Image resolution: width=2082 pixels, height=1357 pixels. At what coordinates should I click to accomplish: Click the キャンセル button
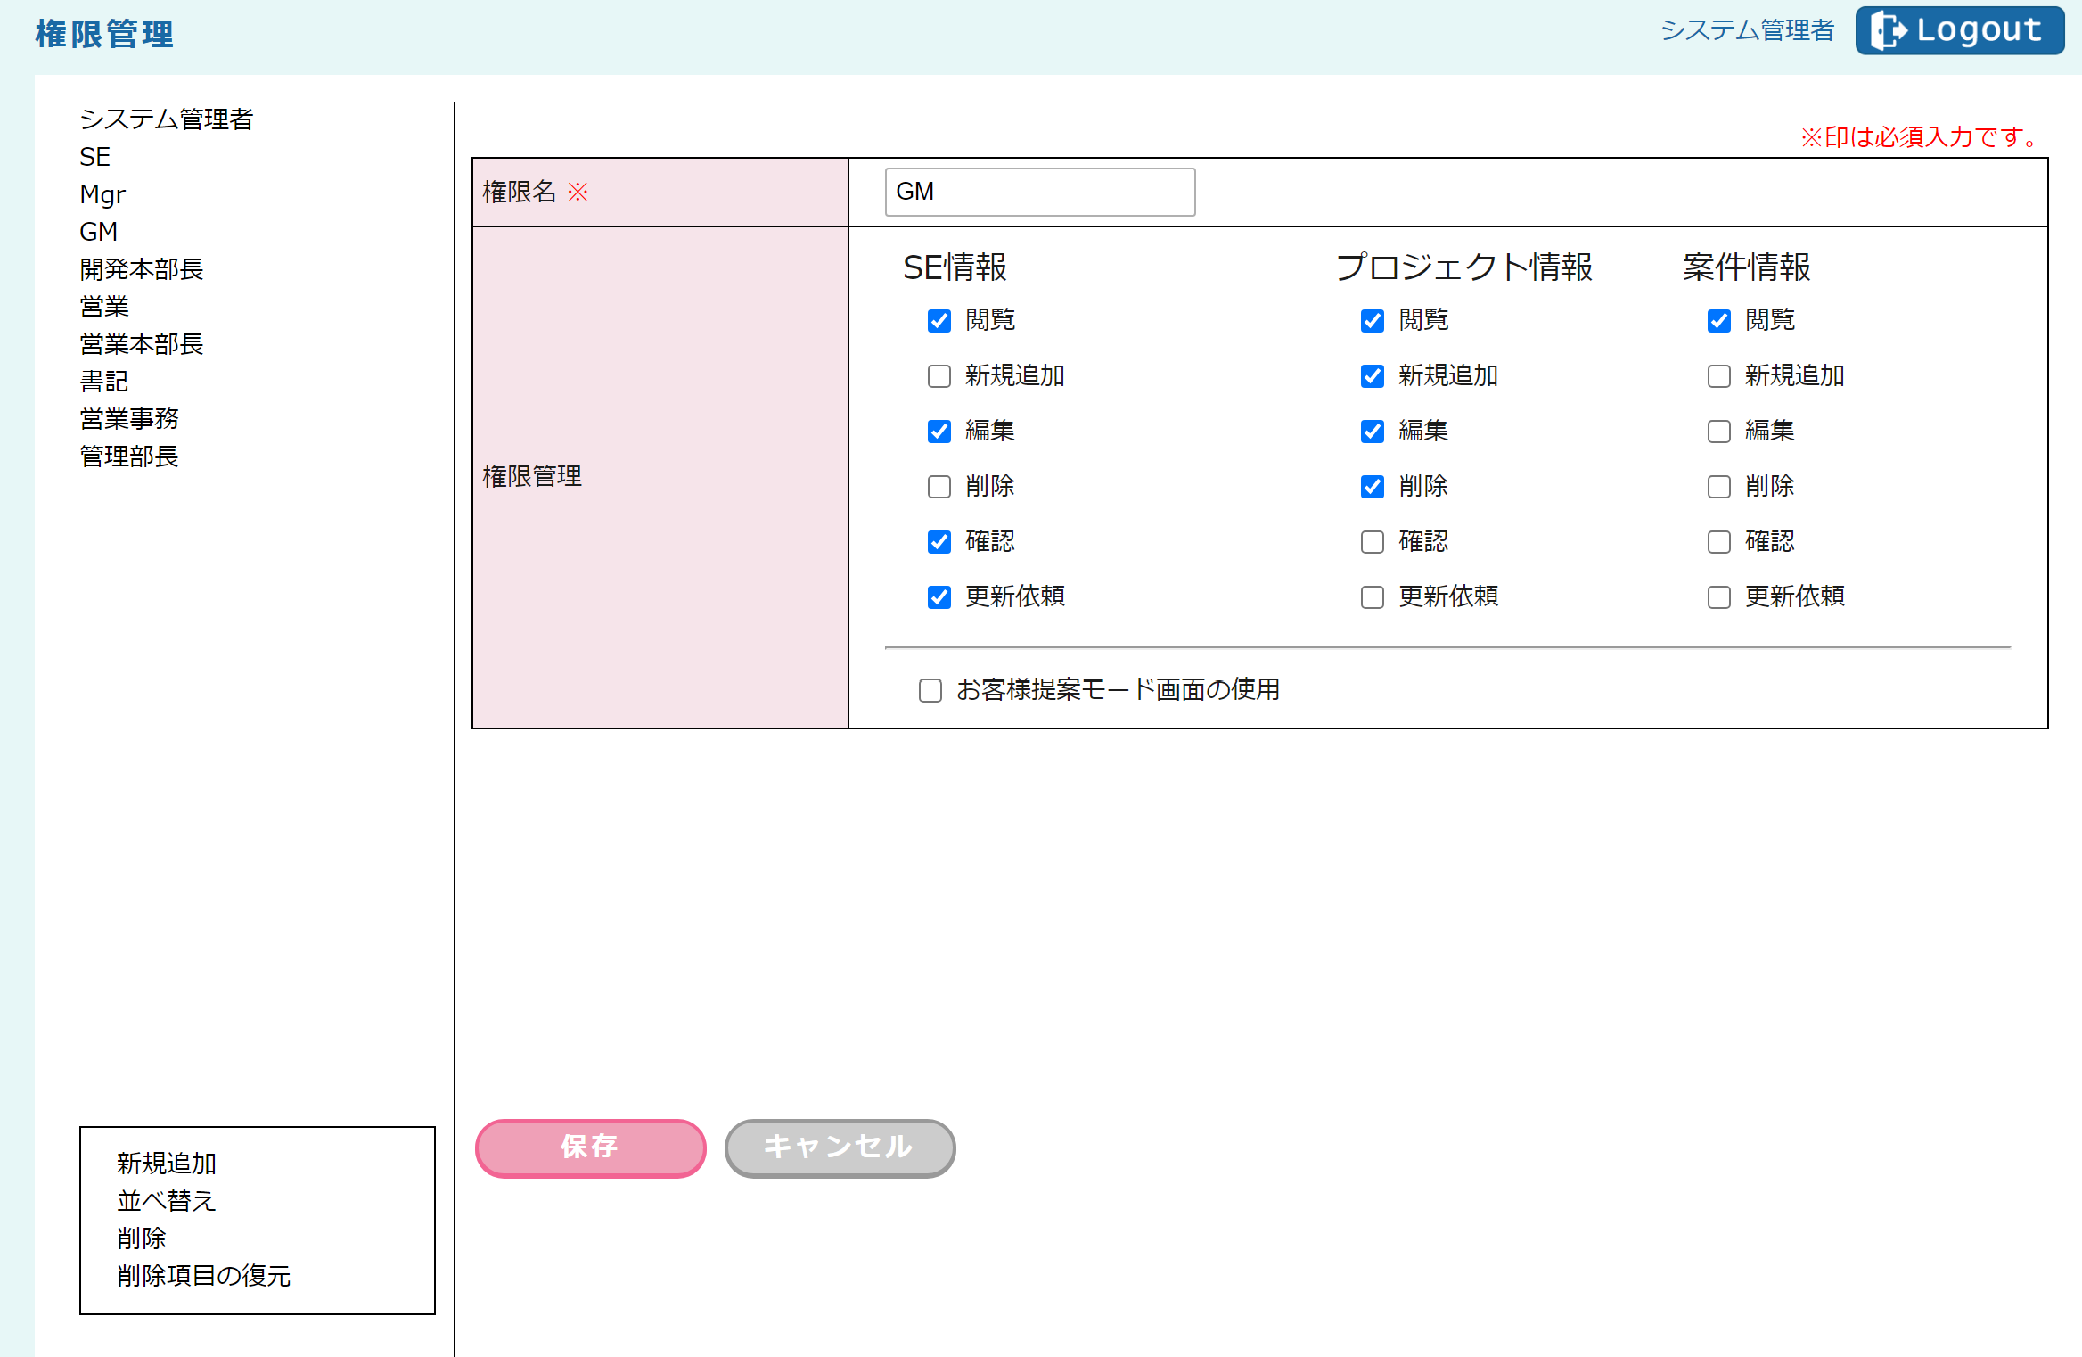[x=839, y=1147]
